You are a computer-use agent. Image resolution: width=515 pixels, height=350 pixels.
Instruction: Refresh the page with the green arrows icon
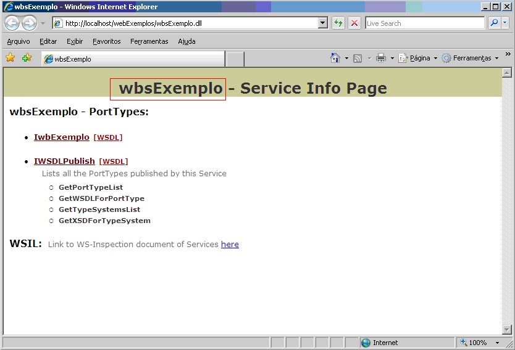click(338, 23)
